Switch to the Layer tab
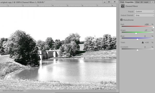 point(146,2)
